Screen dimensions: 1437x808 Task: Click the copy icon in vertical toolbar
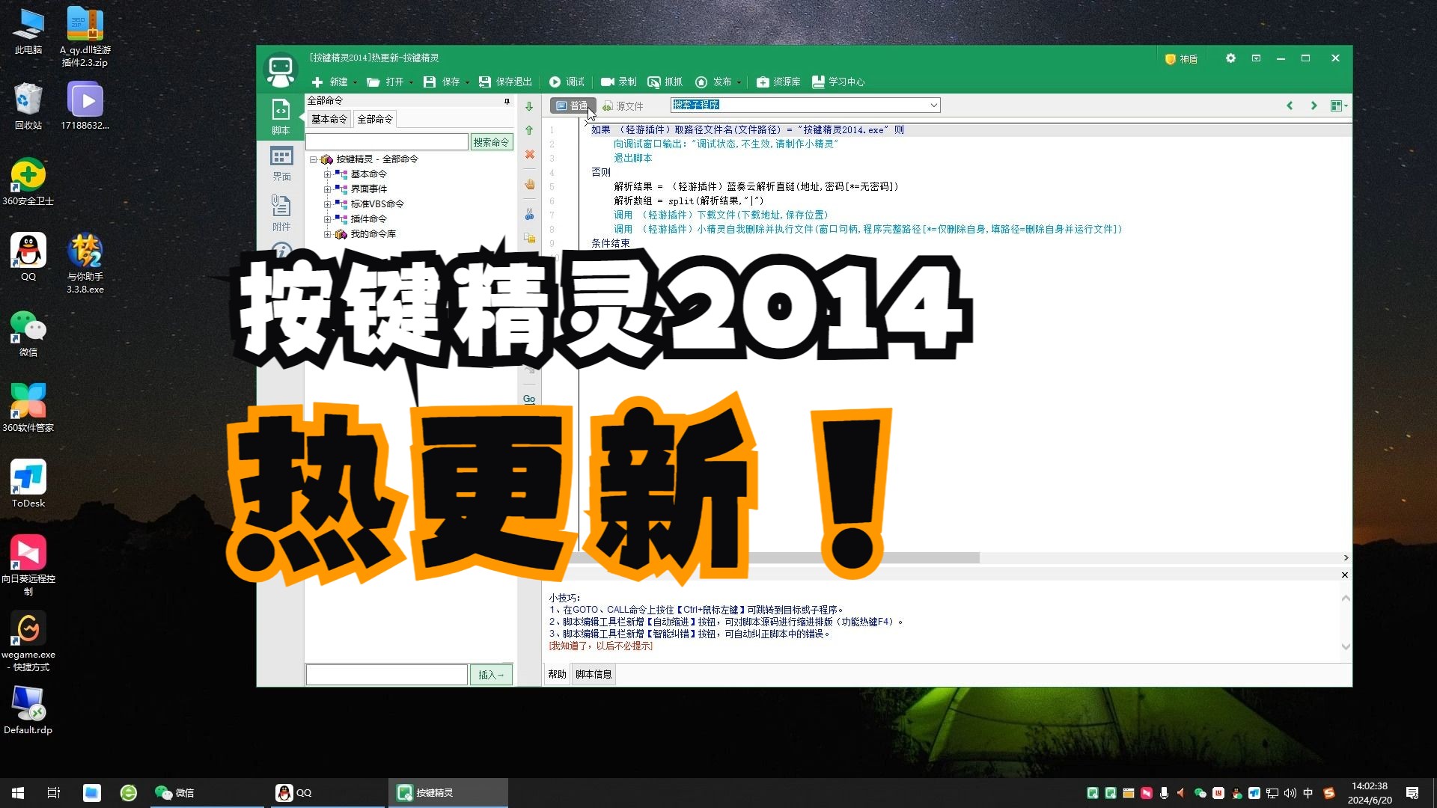[529, 238]
